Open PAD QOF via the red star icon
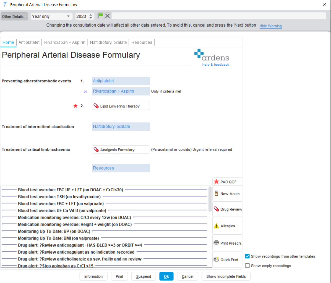This screenshot has height=283, width=331. (x=217, y=181)
